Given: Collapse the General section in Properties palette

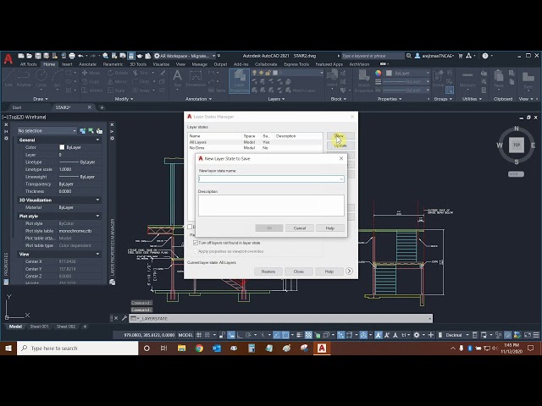Looking at the screenshot, I should (x=98, y=140).
